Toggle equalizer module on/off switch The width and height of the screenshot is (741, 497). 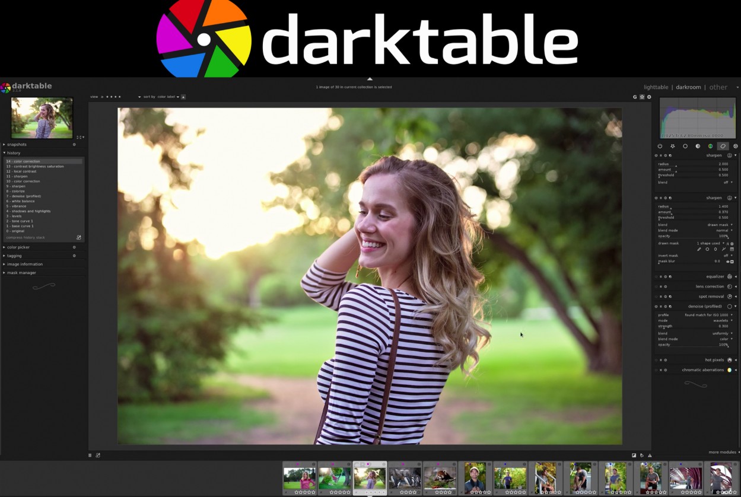pos(656,276)
